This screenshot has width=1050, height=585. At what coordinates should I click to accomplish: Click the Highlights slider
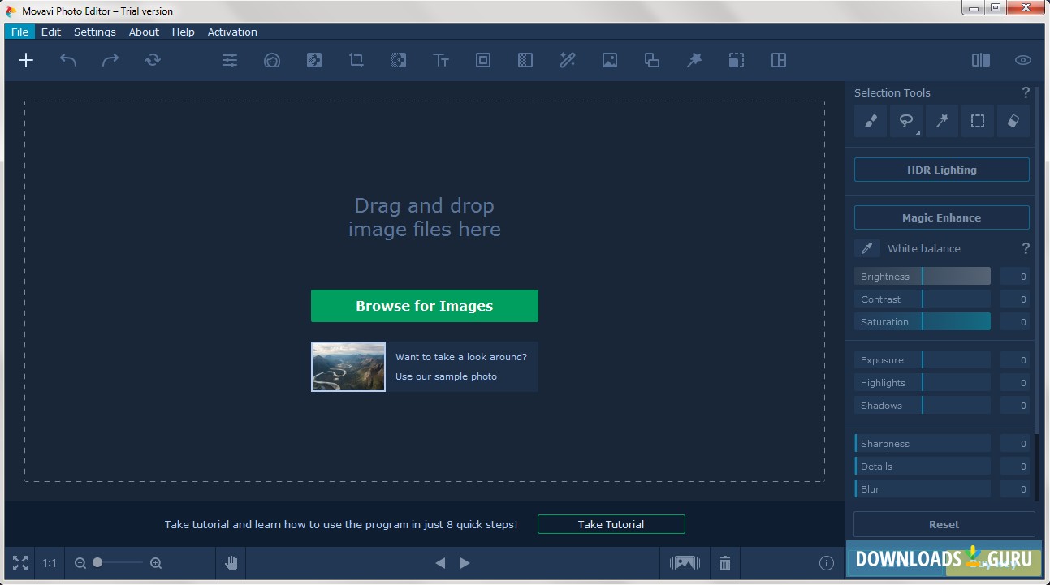tap(923, 383)
